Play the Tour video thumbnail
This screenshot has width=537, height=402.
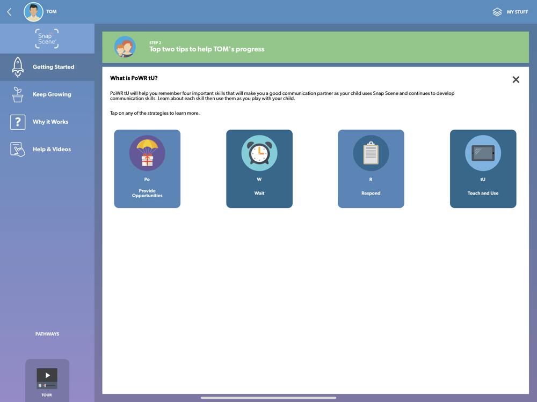(47, 378)
